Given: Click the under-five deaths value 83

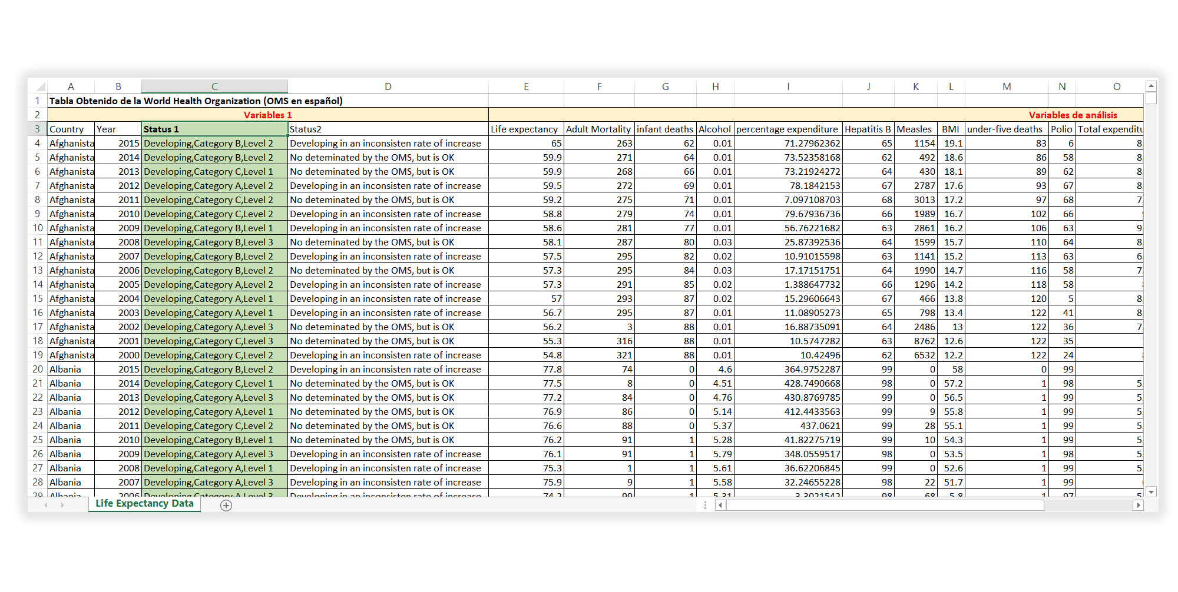Looking at the screenshot, I should pos(1007,143).
